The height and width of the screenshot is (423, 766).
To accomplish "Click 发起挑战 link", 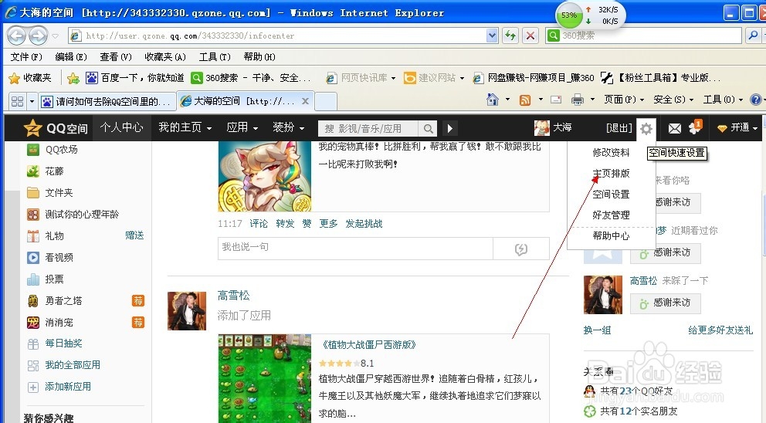I will (364, 224).
